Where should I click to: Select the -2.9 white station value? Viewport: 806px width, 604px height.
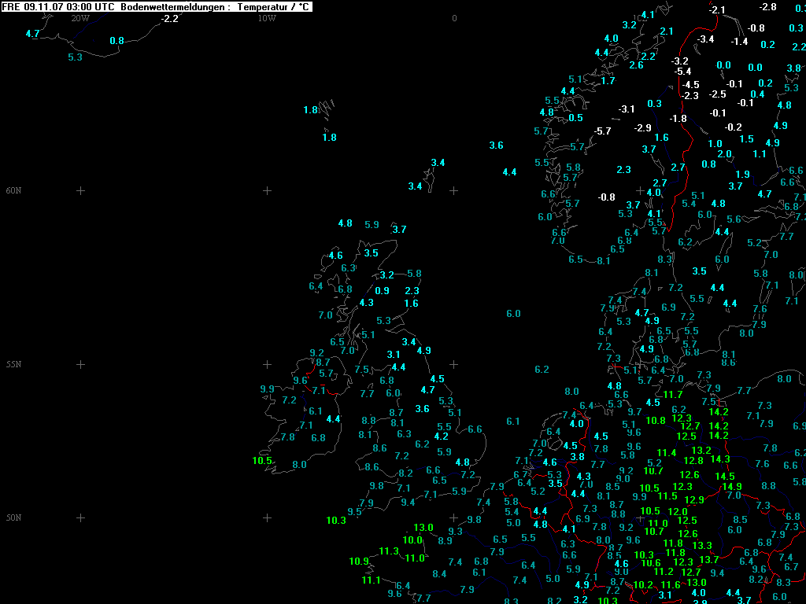coord(643,127)
